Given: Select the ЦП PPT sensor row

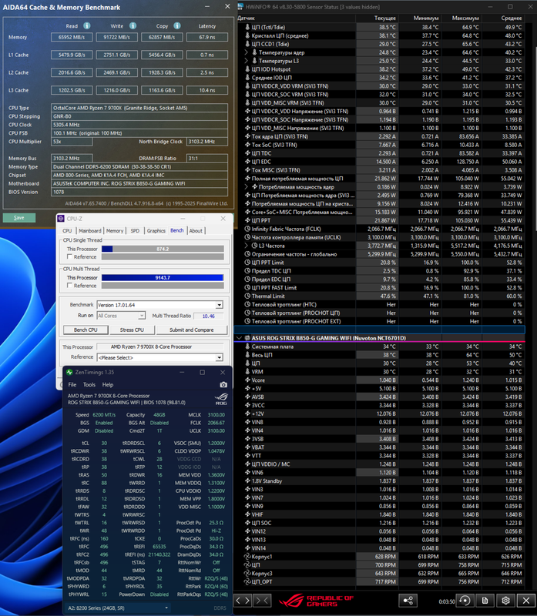Looking at the screenshot, I should tap(379, 220).
